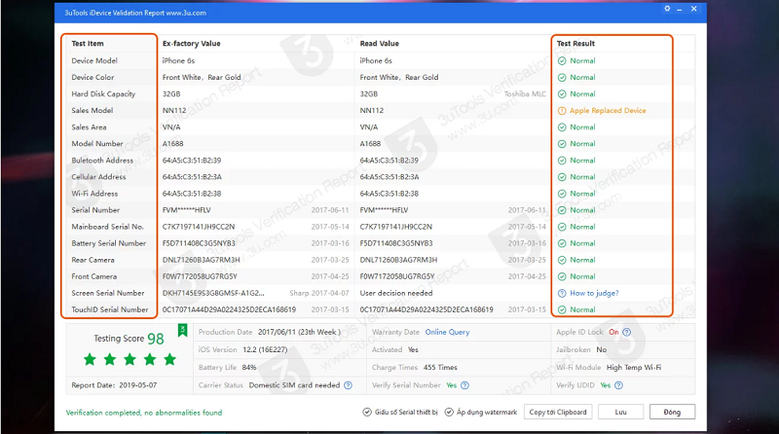779x434 pixels.
Task: Click the Charge Times 455 Times value
Action: click(440, 368)
